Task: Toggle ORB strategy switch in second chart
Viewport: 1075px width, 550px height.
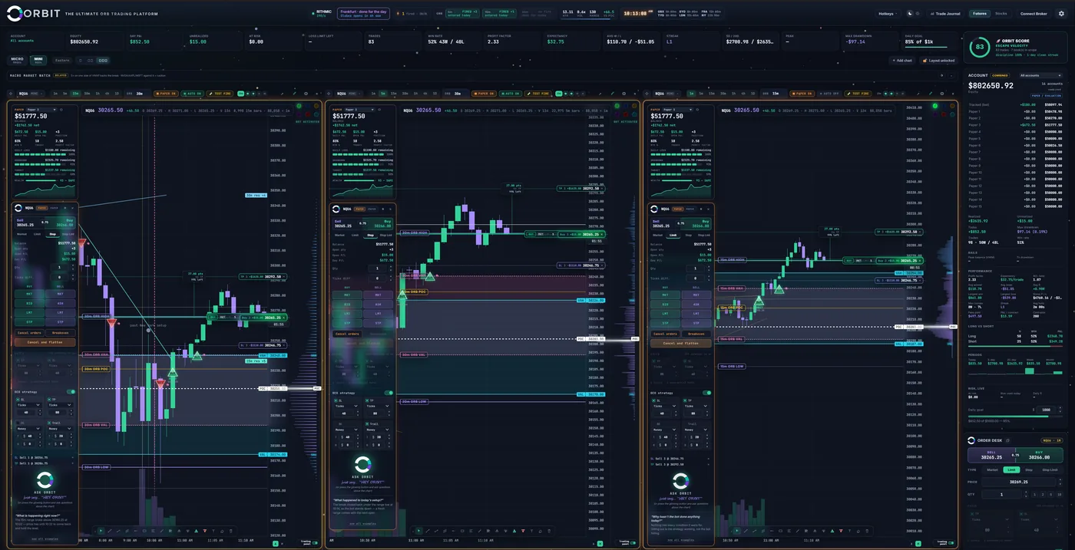Action: point(389,392)
